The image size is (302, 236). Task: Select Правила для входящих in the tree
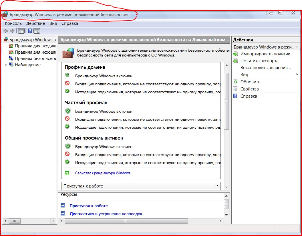click(36, 46)
